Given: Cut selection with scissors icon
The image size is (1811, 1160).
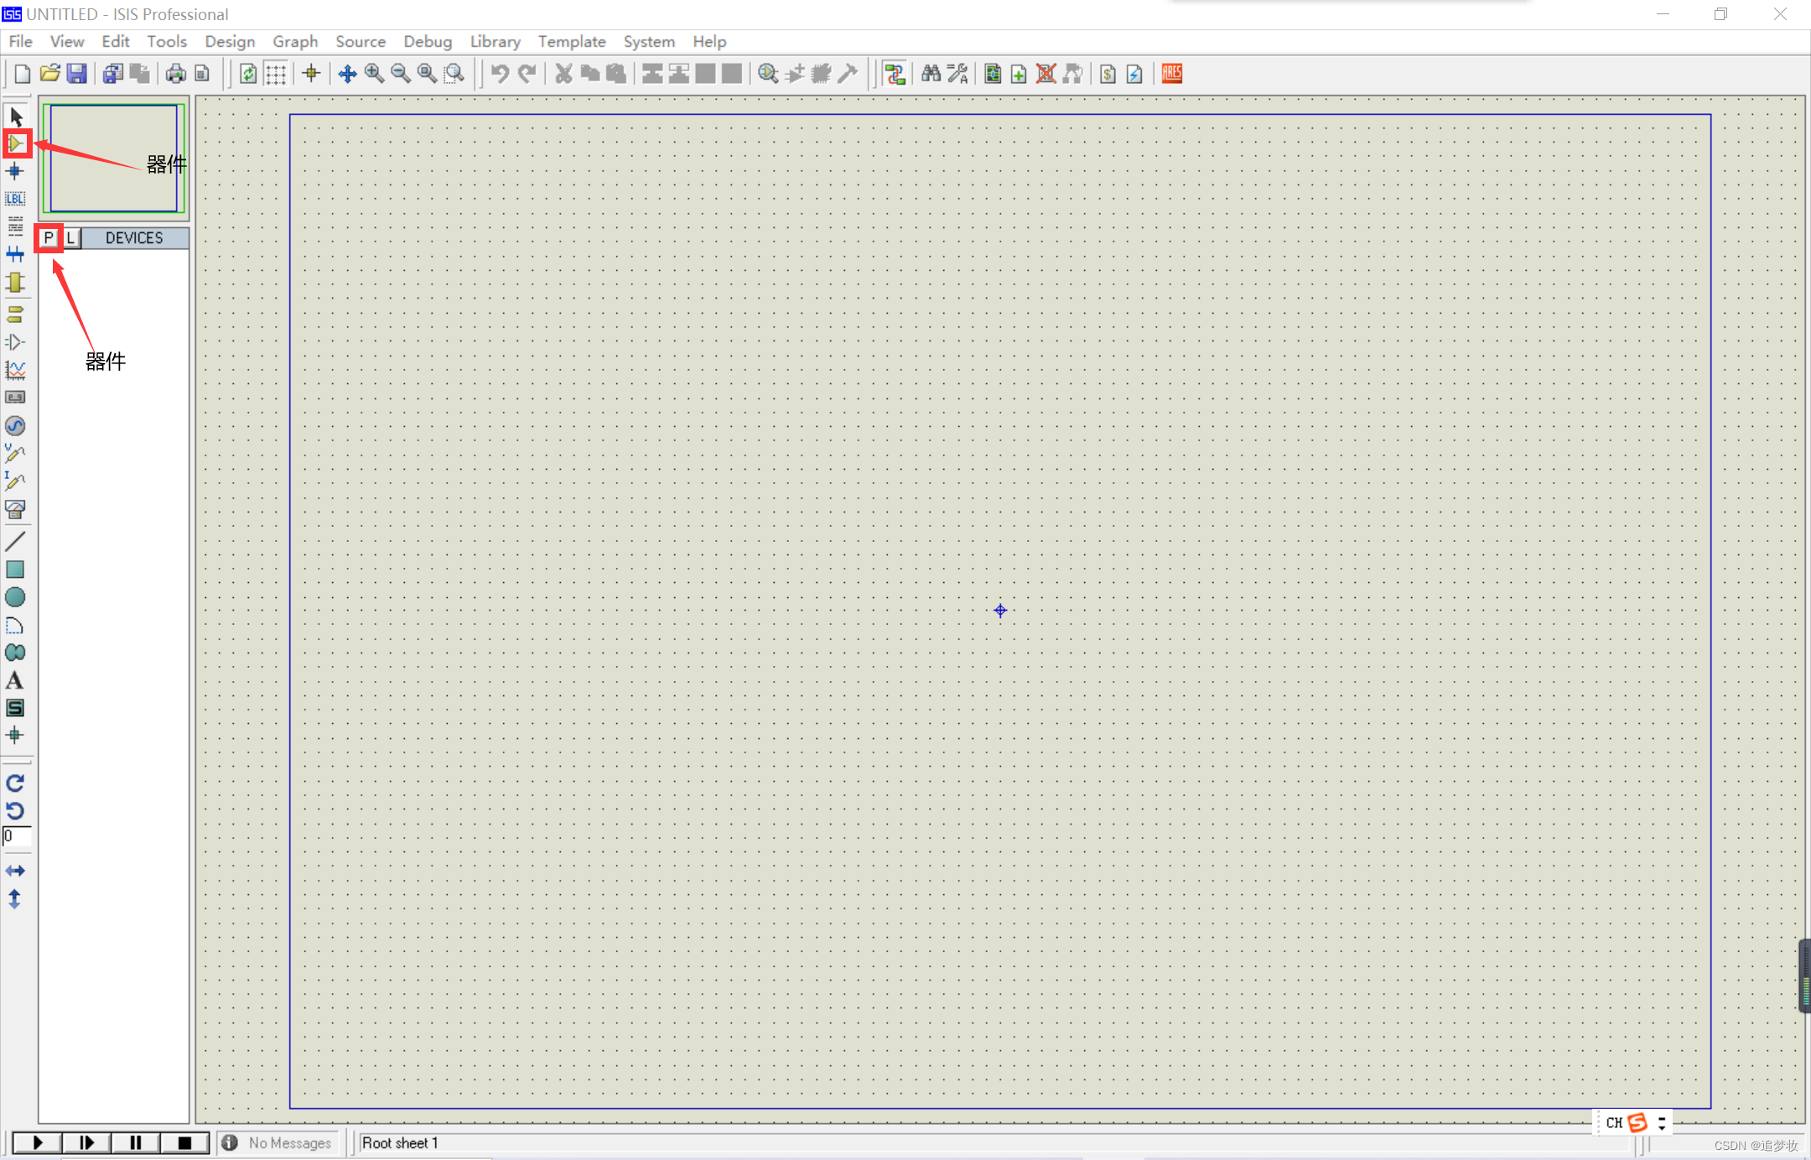Looking at the screenshot, I should click(563, 74).
